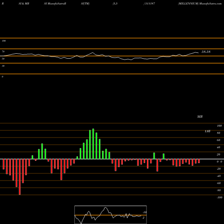This screenshot has width=224, height=224.
Task: Click the longest red histogram bar
Action: coord(20,177)
